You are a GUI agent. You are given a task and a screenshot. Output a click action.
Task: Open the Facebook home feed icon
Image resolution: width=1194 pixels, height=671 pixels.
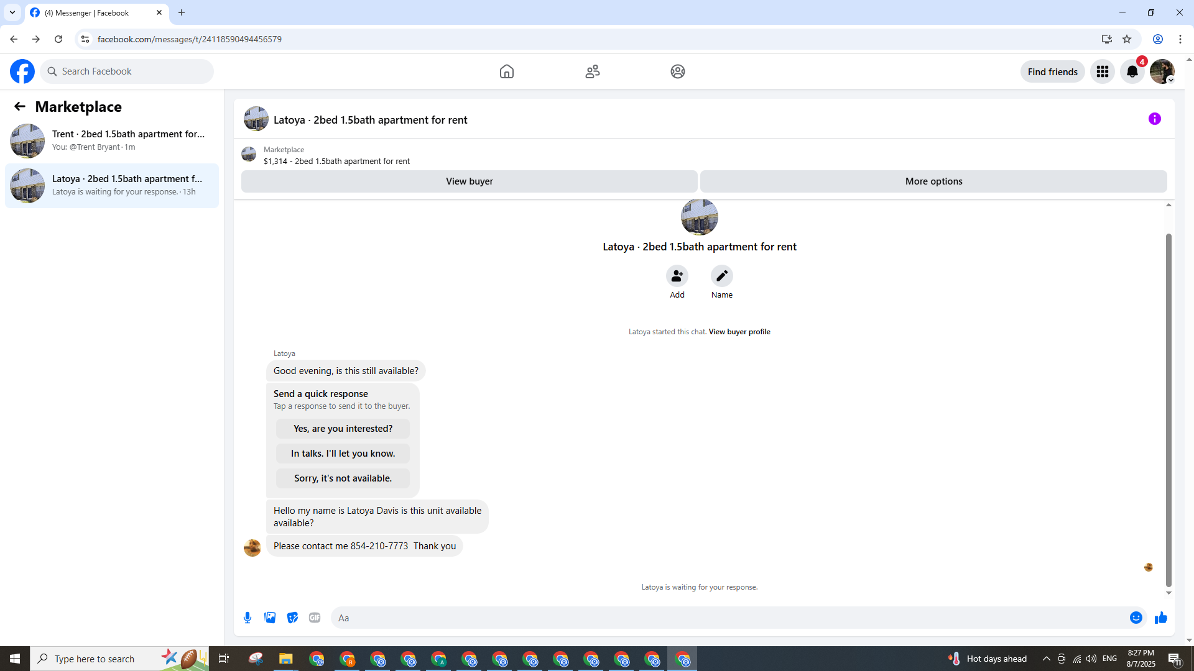[x=507, y=71]
